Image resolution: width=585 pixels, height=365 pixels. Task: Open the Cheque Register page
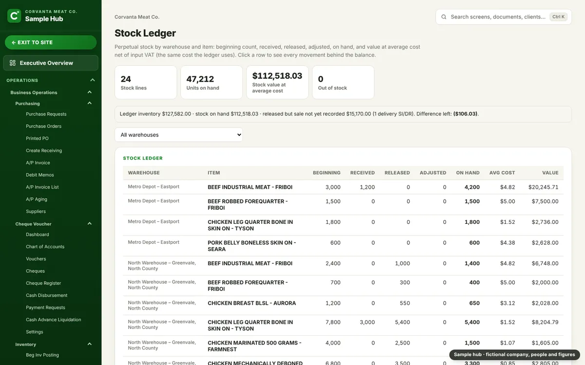tap(43, 283)
